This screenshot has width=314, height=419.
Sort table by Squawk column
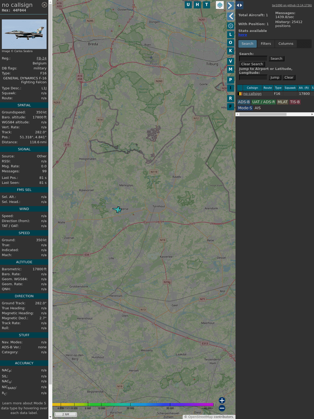(x=290, y=88)
